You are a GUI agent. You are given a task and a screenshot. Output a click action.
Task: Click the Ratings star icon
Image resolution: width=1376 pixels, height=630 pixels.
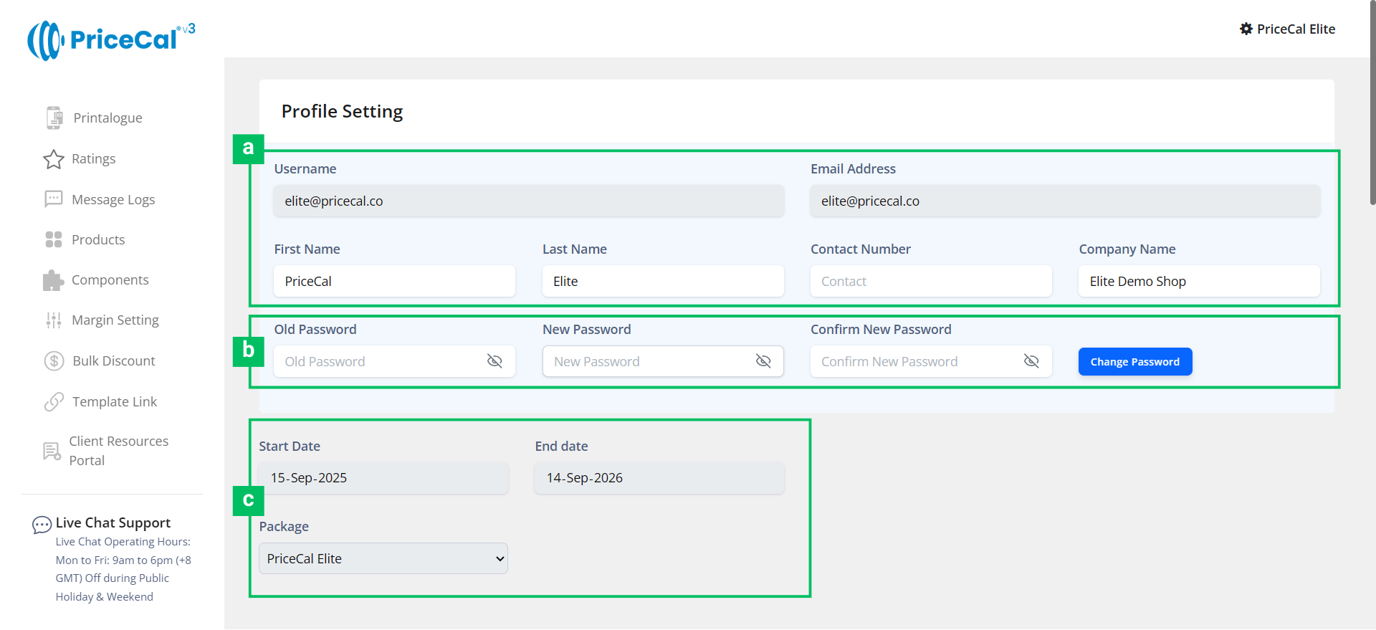[x=54, y=159]
